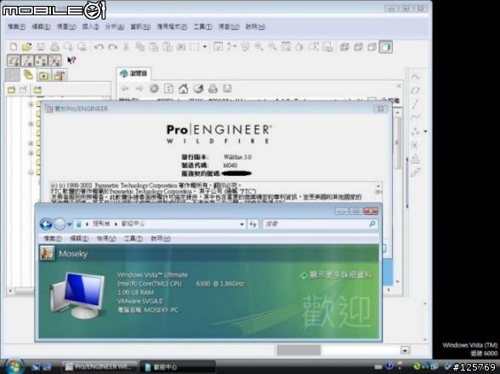Screen dimensions: 500x374
Task: Go to browser home page icon
Action: [183, 88]
